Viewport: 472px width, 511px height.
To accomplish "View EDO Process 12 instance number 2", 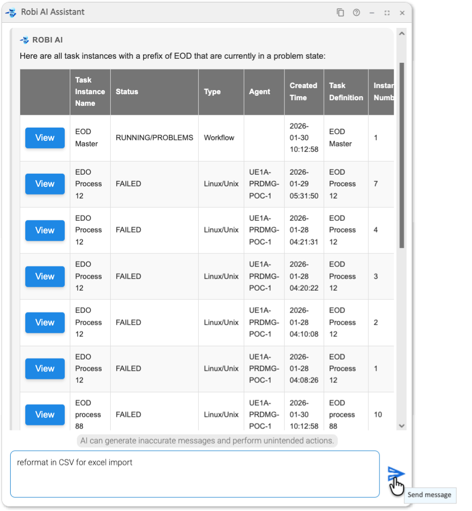I will [45, 323].
